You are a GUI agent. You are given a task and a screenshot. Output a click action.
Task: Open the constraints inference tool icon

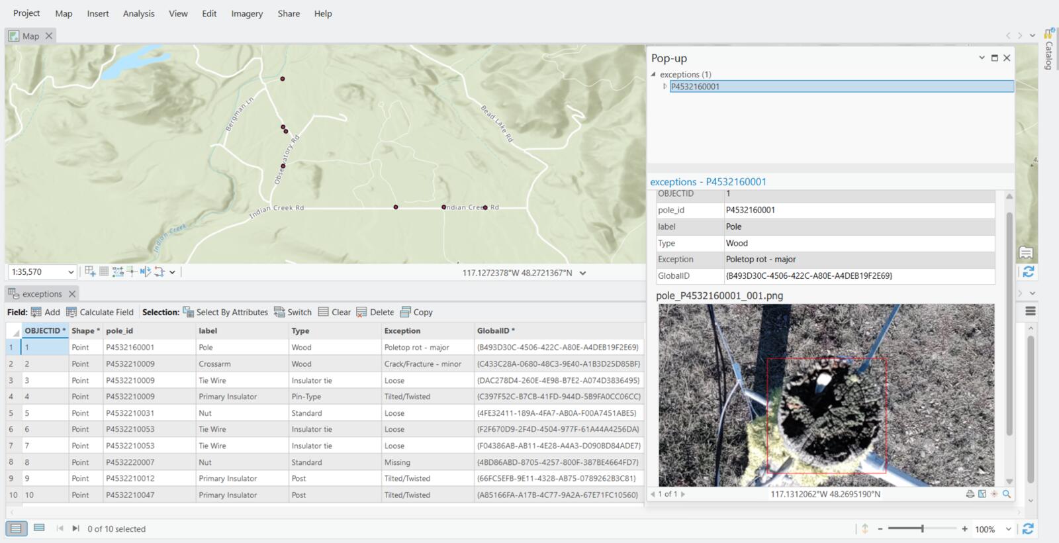tap(118, 271)
